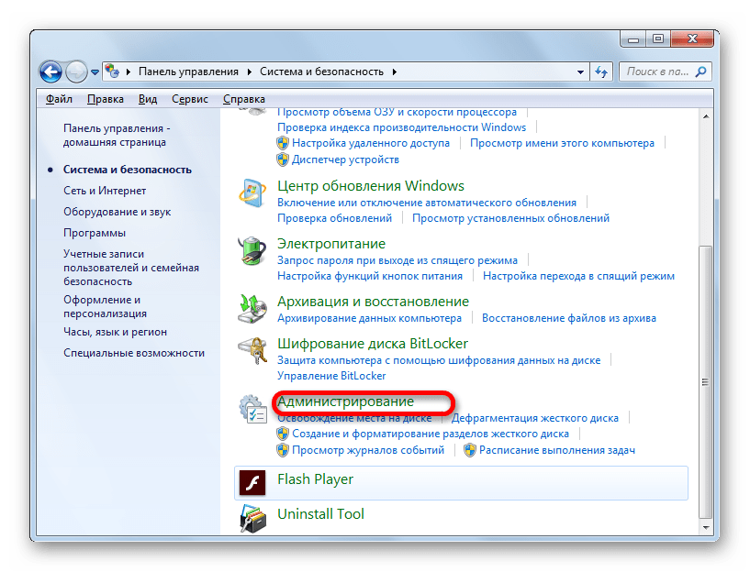
Task: Click the Control Panel search field
Action: (x=661, y=71)
